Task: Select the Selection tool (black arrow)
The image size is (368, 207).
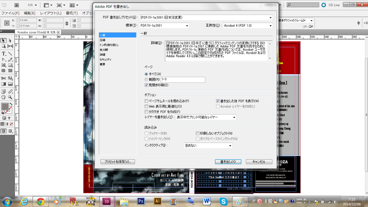Action: [3, 40]
